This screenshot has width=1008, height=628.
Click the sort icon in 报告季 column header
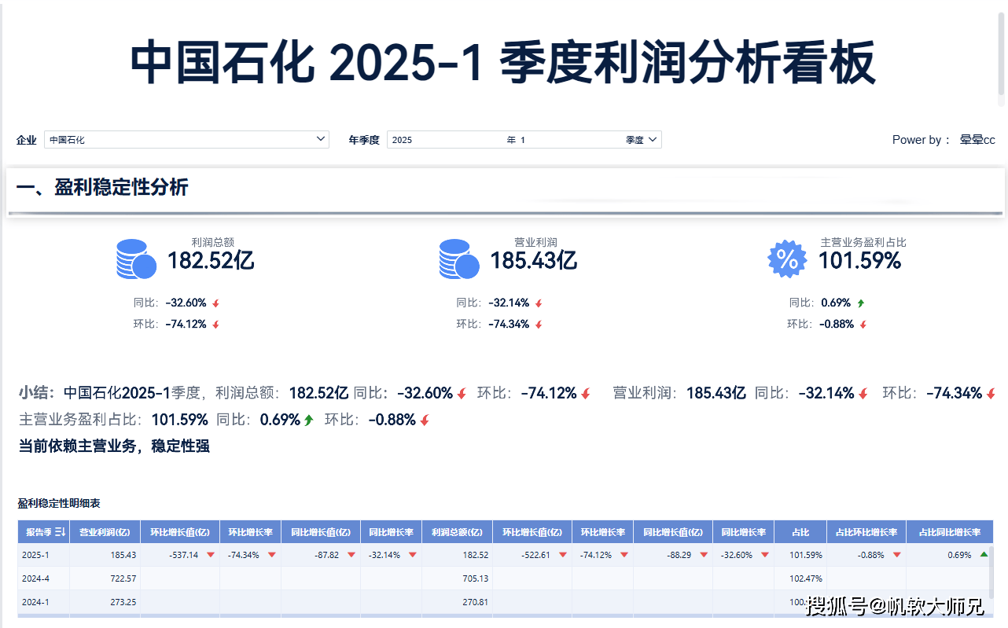tap(61, 532)
